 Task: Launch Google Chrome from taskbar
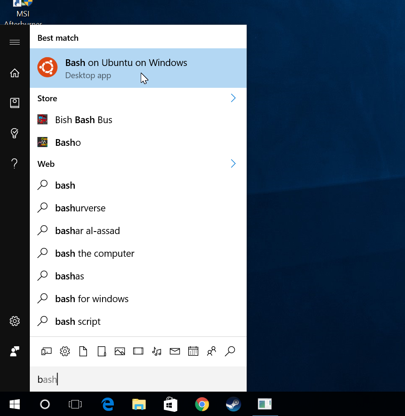[x=202, y=404]
